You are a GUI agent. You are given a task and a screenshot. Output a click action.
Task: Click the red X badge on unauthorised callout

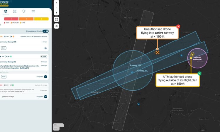point(178,27)
